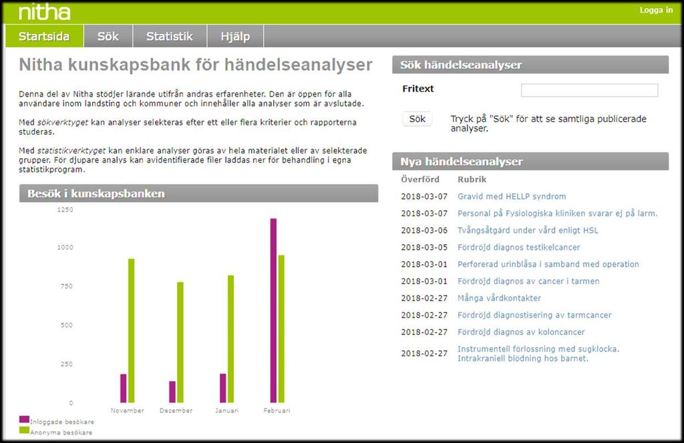This screenshot has width=684, height=443.
Task: Open 'Fördröjd diagnos av koloncancer' link
Action: tap(521, 332)
